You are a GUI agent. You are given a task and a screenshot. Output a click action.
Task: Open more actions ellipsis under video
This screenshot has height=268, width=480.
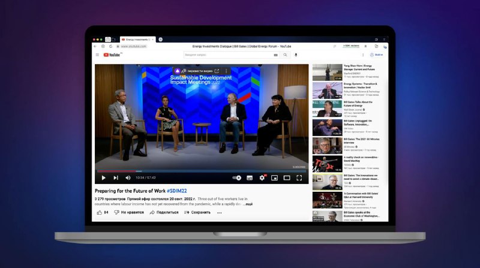tap(220, 213)
